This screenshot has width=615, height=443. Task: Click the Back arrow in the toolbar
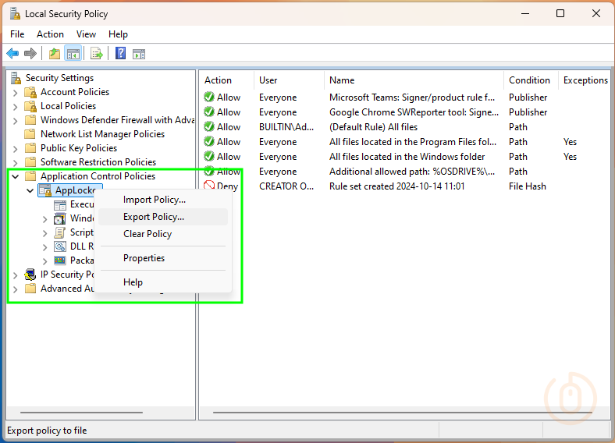pyautogui.click(x=12, y=54)
